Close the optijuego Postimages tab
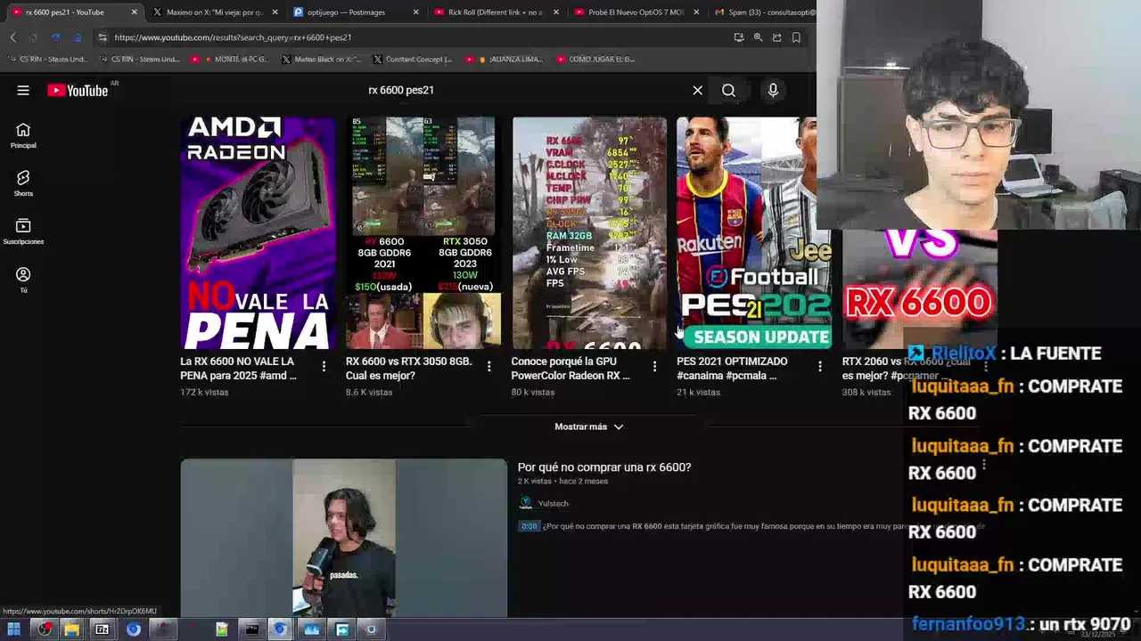Image resolution: width=1141 pixels, height=641 pixels. 415,12
